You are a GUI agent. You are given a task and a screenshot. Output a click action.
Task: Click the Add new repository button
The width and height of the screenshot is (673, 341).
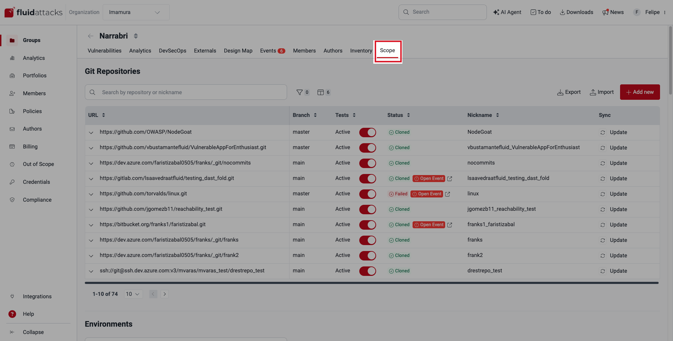tap(640, 92)
